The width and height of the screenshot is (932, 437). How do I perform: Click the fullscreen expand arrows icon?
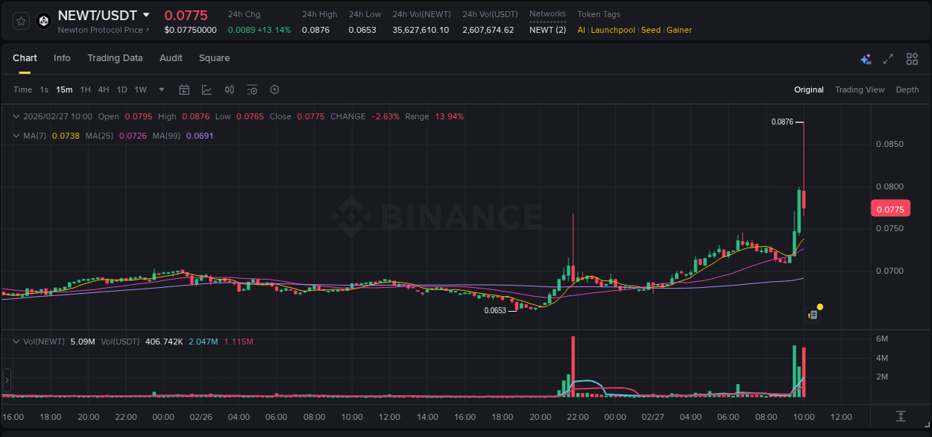(888, 59)
